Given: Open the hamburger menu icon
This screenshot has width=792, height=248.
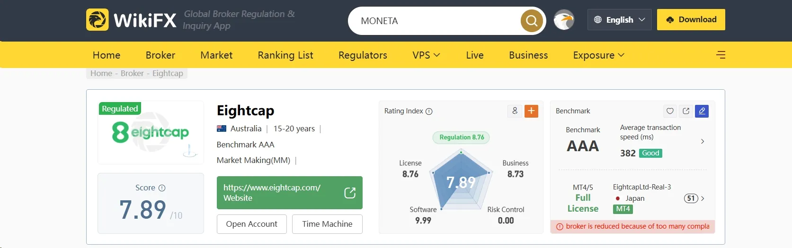Looking at the screenshot, I should pos(721,55).
